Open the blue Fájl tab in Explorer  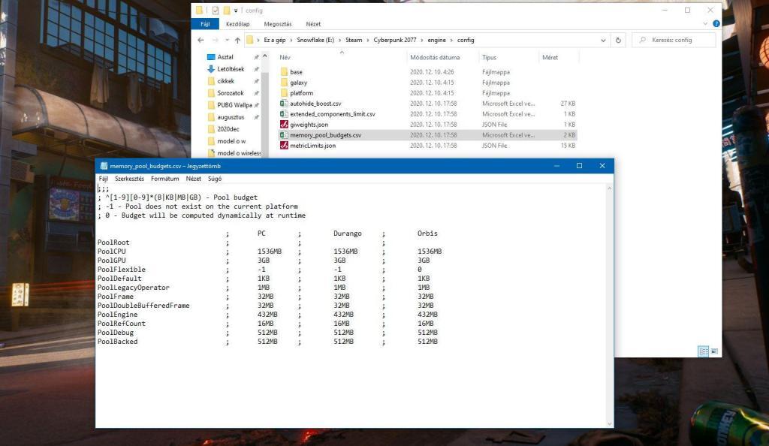(x=205, y=24)
